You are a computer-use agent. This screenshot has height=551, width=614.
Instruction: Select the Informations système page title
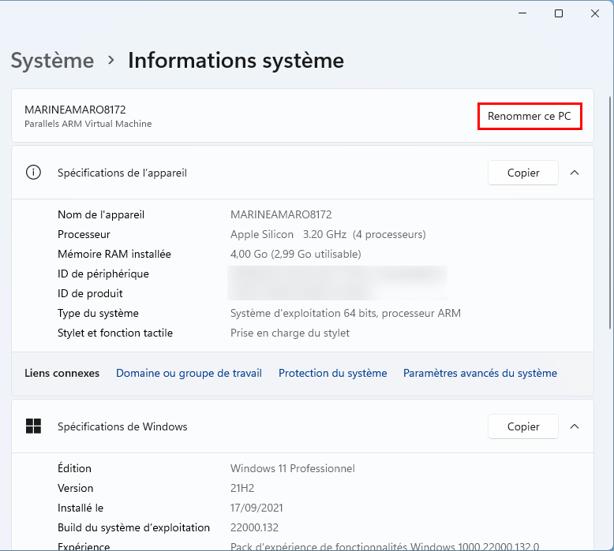(236, 61)
